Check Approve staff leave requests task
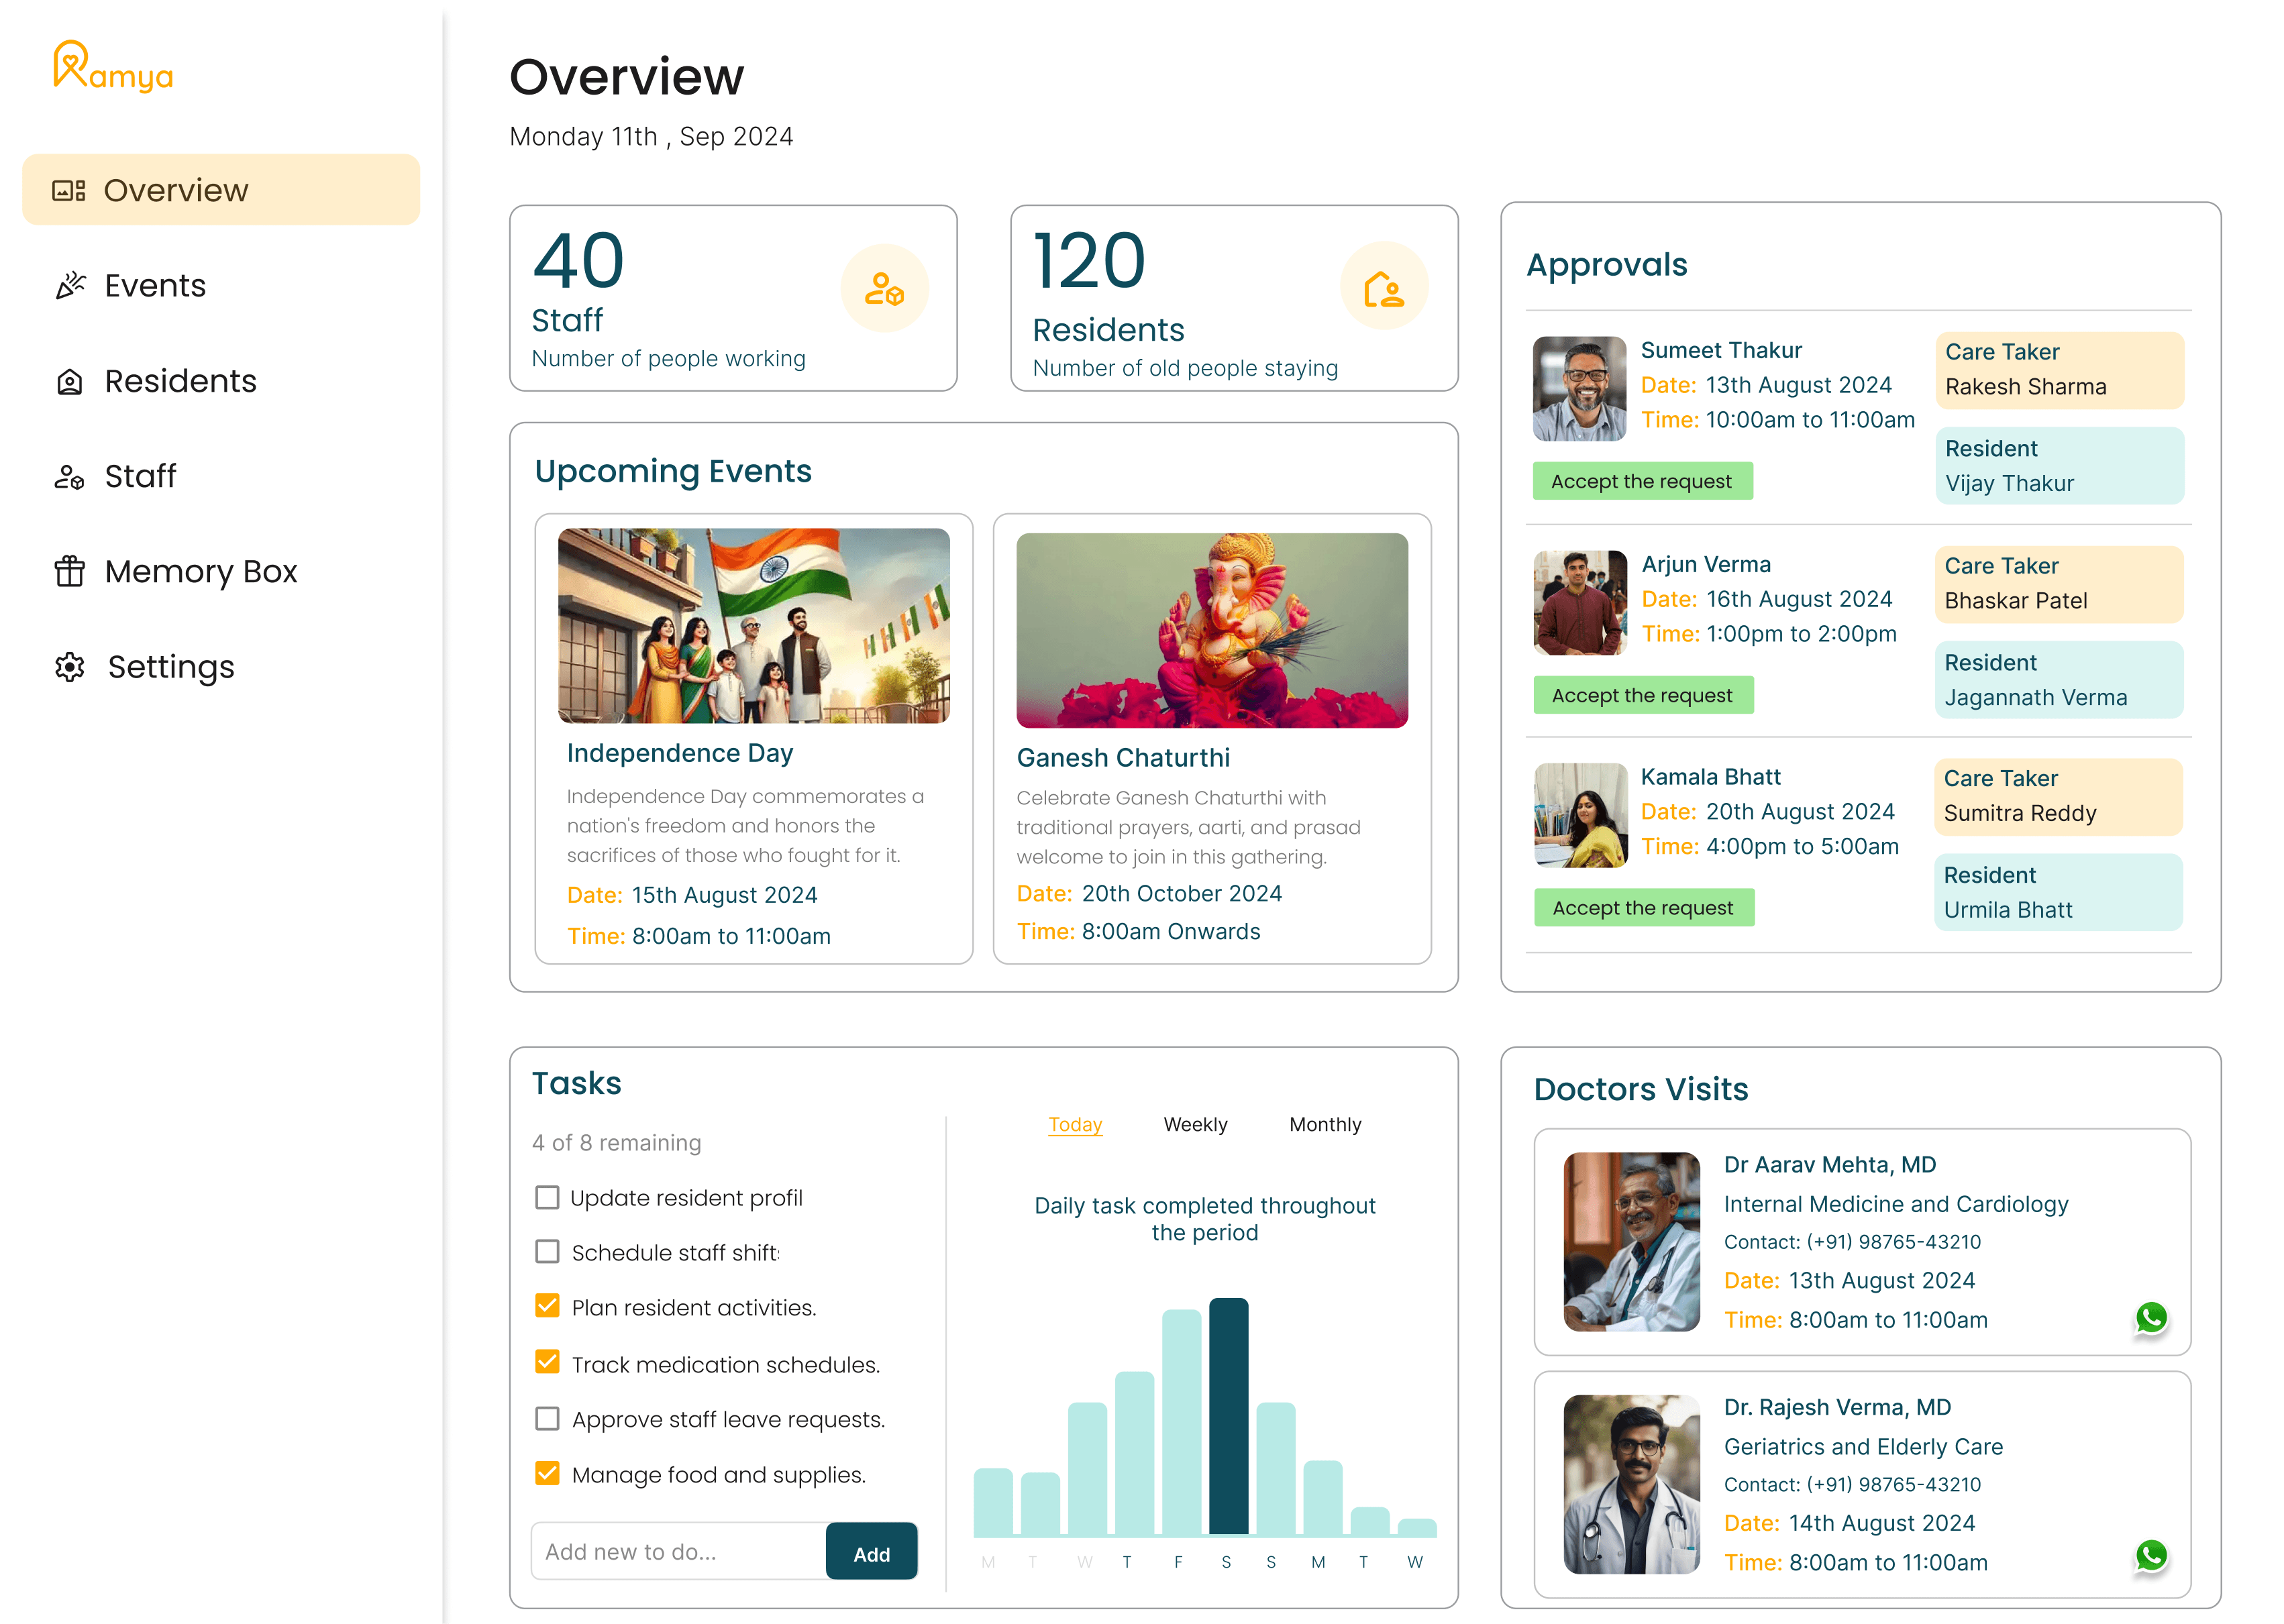 547,1418
